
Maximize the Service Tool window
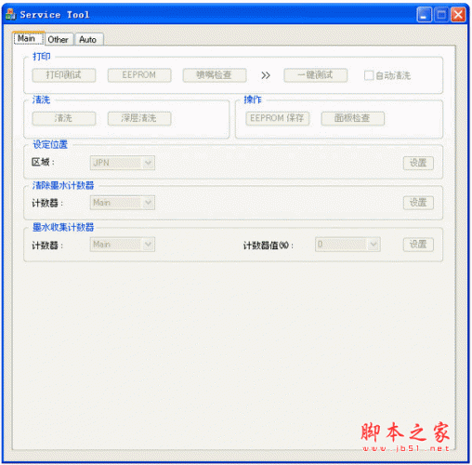pyautogui.click(x=441, y=15)
